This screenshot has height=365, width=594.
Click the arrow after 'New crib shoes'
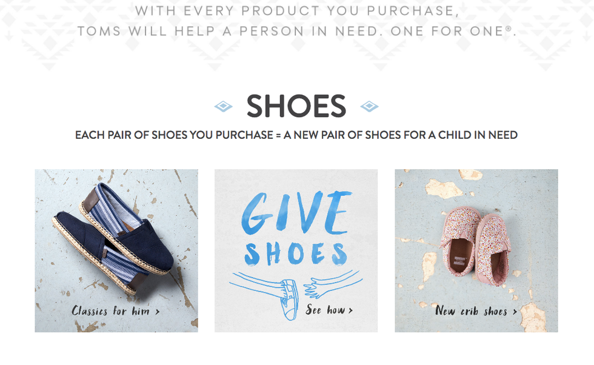point(515,312)
